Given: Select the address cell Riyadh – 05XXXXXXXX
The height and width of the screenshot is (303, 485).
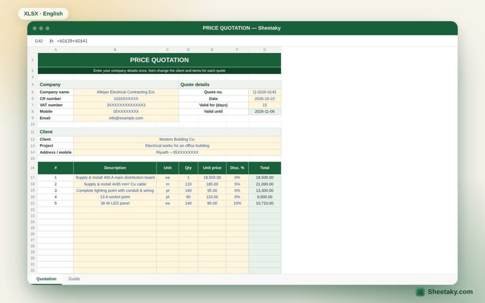Looking at the screenshot, I should click(x=177, y=152).
